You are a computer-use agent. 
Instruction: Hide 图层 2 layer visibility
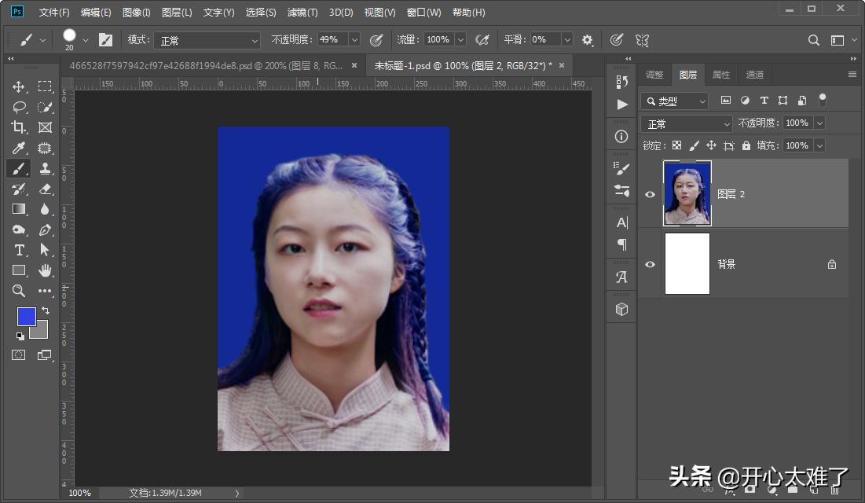[650, 193]
